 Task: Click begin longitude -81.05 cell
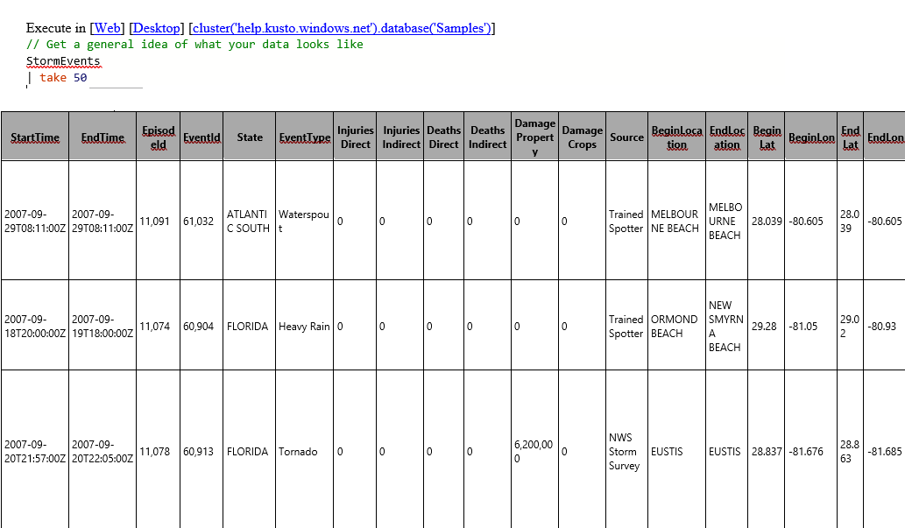pos(811,326)
